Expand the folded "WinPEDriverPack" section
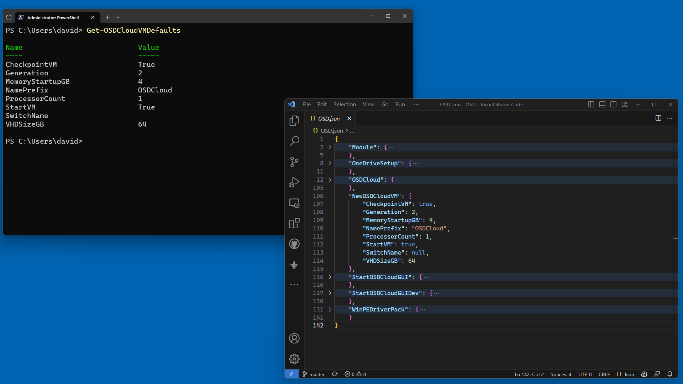 330,309
